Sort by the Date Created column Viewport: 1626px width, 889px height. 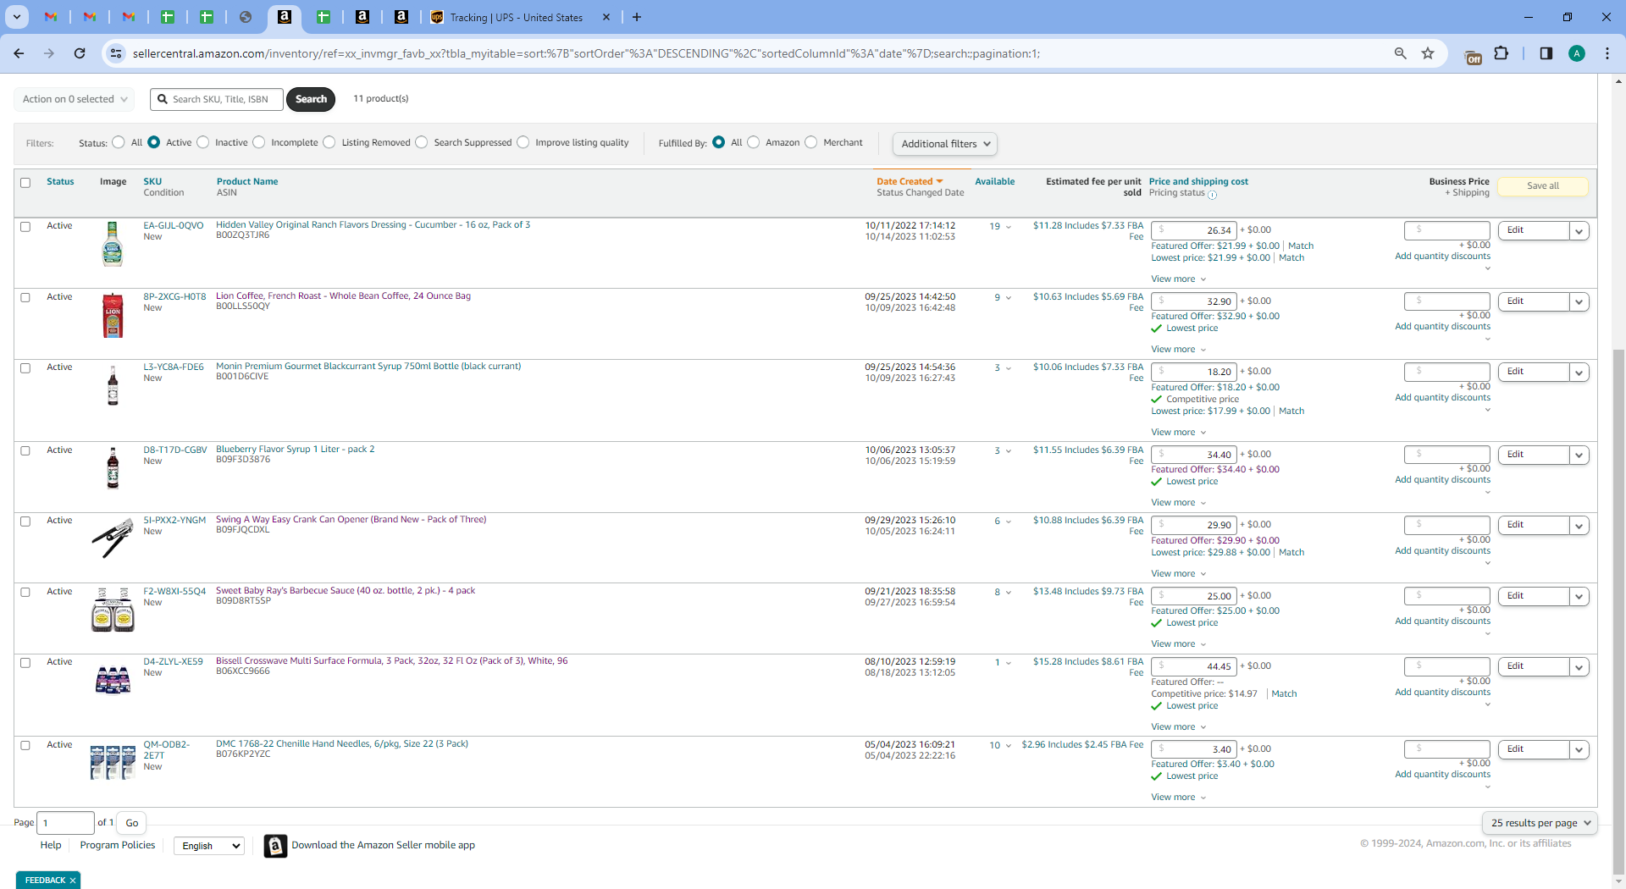click(x=910, y=181)
